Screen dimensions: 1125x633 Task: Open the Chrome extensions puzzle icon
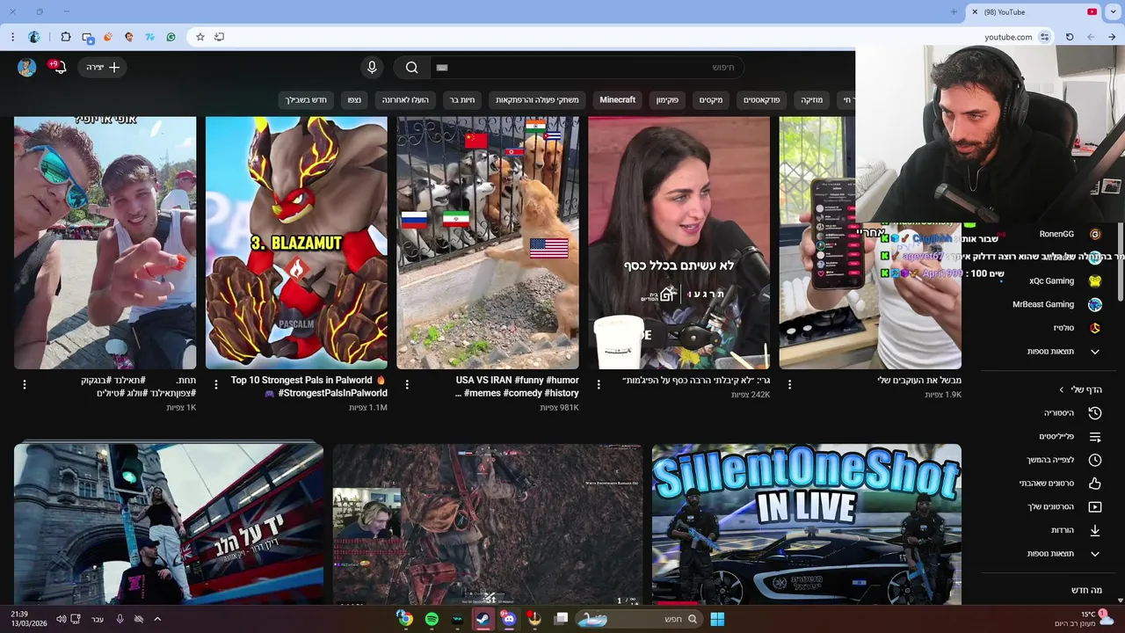pos(66,37)
